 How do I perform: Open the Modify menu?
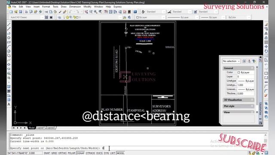[x=87, y=7]
